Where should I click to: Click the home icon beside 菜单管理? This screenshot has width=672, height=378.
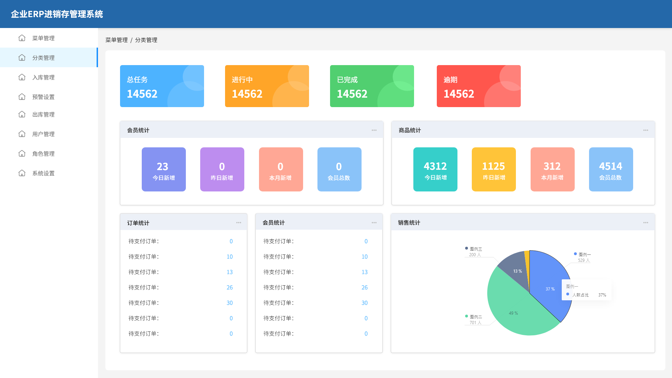pyautogui.click(x=22, y=38)
